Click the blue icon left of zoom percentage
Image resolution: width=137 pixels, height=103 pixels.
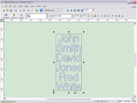pyautogui.click(x=82, y=10)
